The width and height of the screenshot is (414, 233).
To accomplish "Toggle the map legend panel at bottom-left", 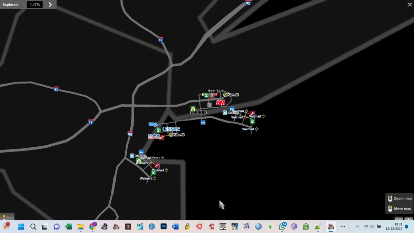I will point(7,217).
